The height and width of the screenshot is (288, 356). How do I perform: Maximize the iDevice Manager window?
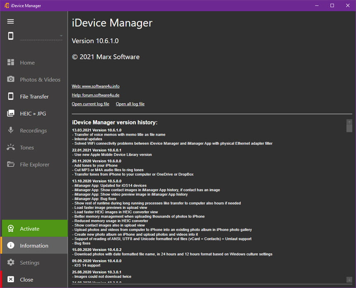(332, 5)
